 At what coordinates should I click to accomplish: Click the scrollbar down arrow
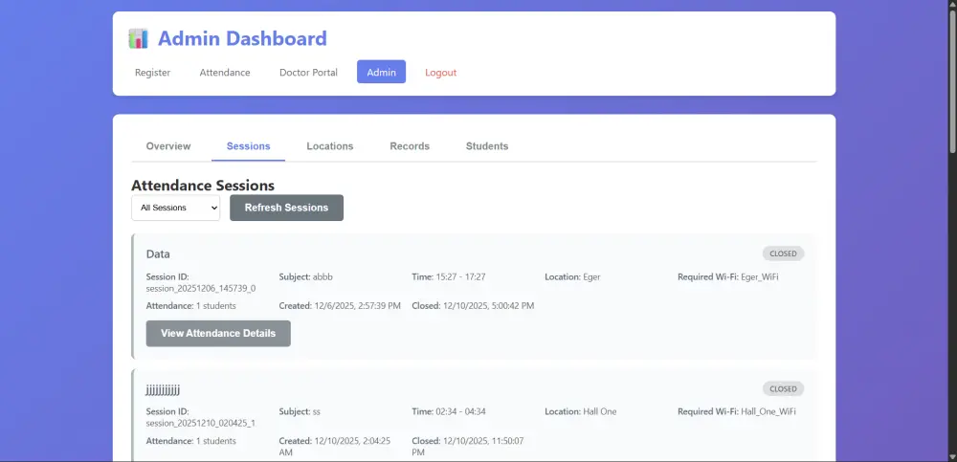pos(953,457)
